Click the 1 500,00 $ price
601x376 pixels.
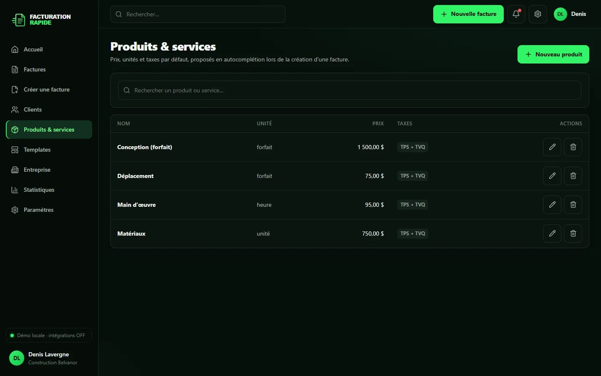click(x=371, y=147)
